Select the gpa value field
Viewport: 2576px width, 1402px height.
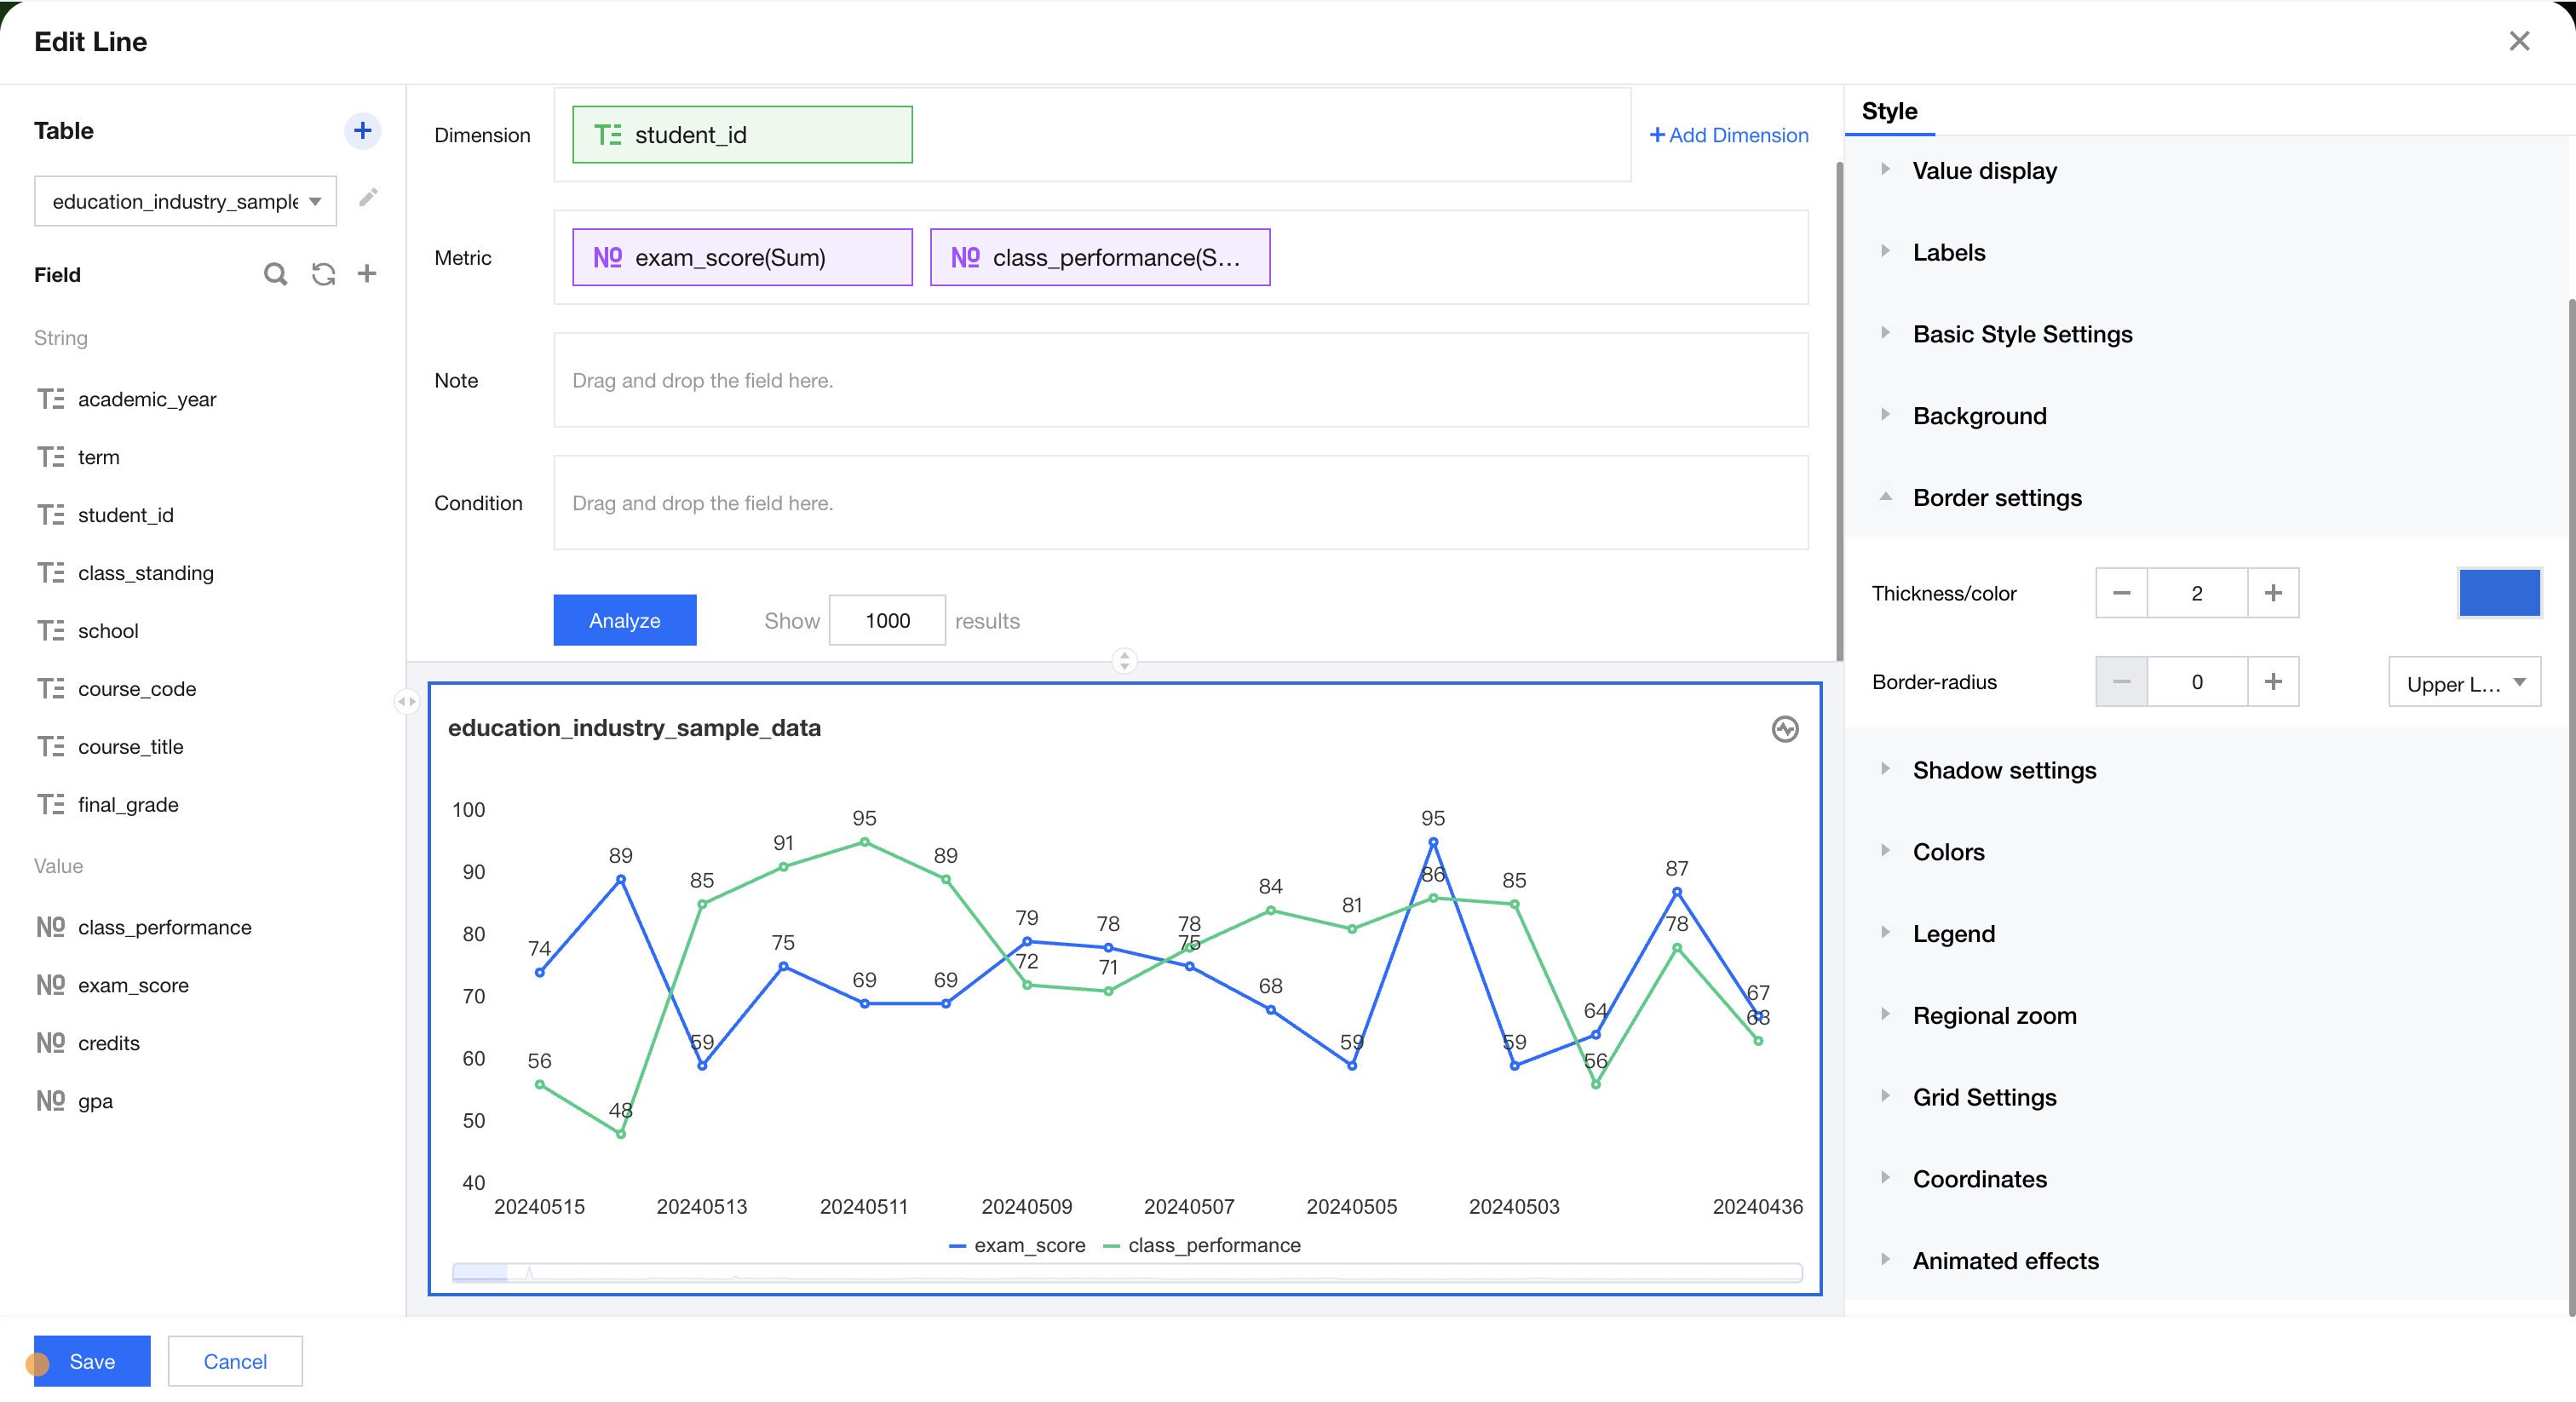point(74,1101)
